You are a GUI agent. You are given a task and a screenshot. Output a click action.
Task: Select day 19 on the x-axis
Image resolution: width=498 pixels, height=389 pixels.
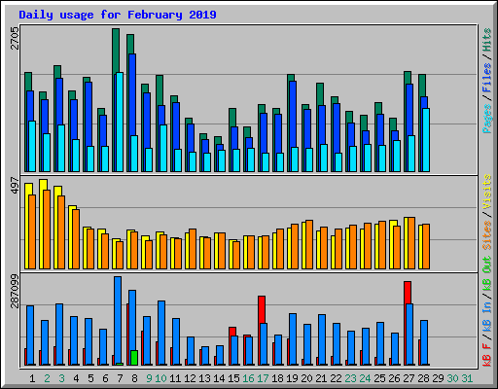tap(292, 378)
